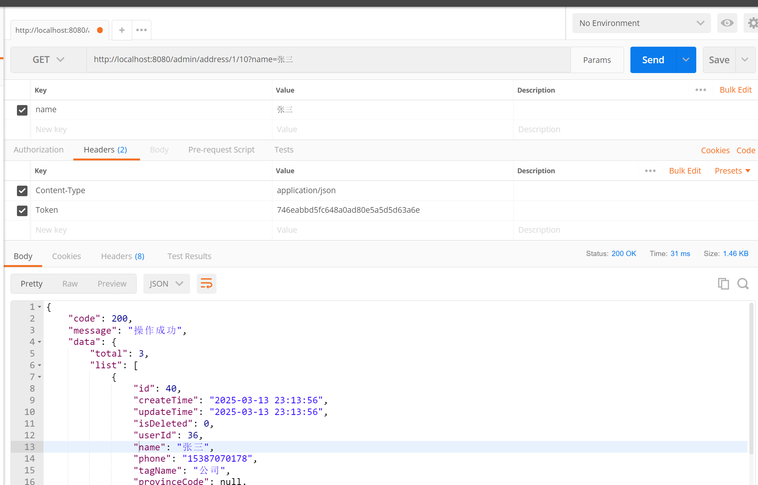
Task: Open headers table three-dots options
Action: [650, 171]
